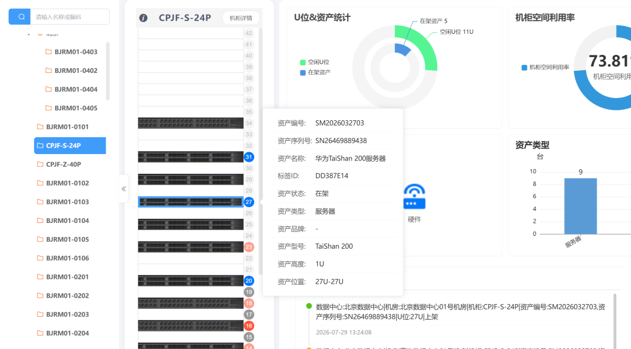Click the server device at U34
This screenshot has height=349, width=631.
190,123
